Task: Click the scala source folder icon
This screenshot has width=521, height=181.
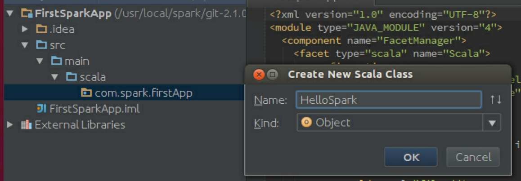Action: point(72,77)
